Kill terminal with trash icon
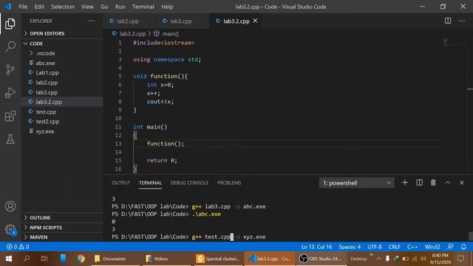The height and width of the screenshot is (266, 473). point(433,183)
